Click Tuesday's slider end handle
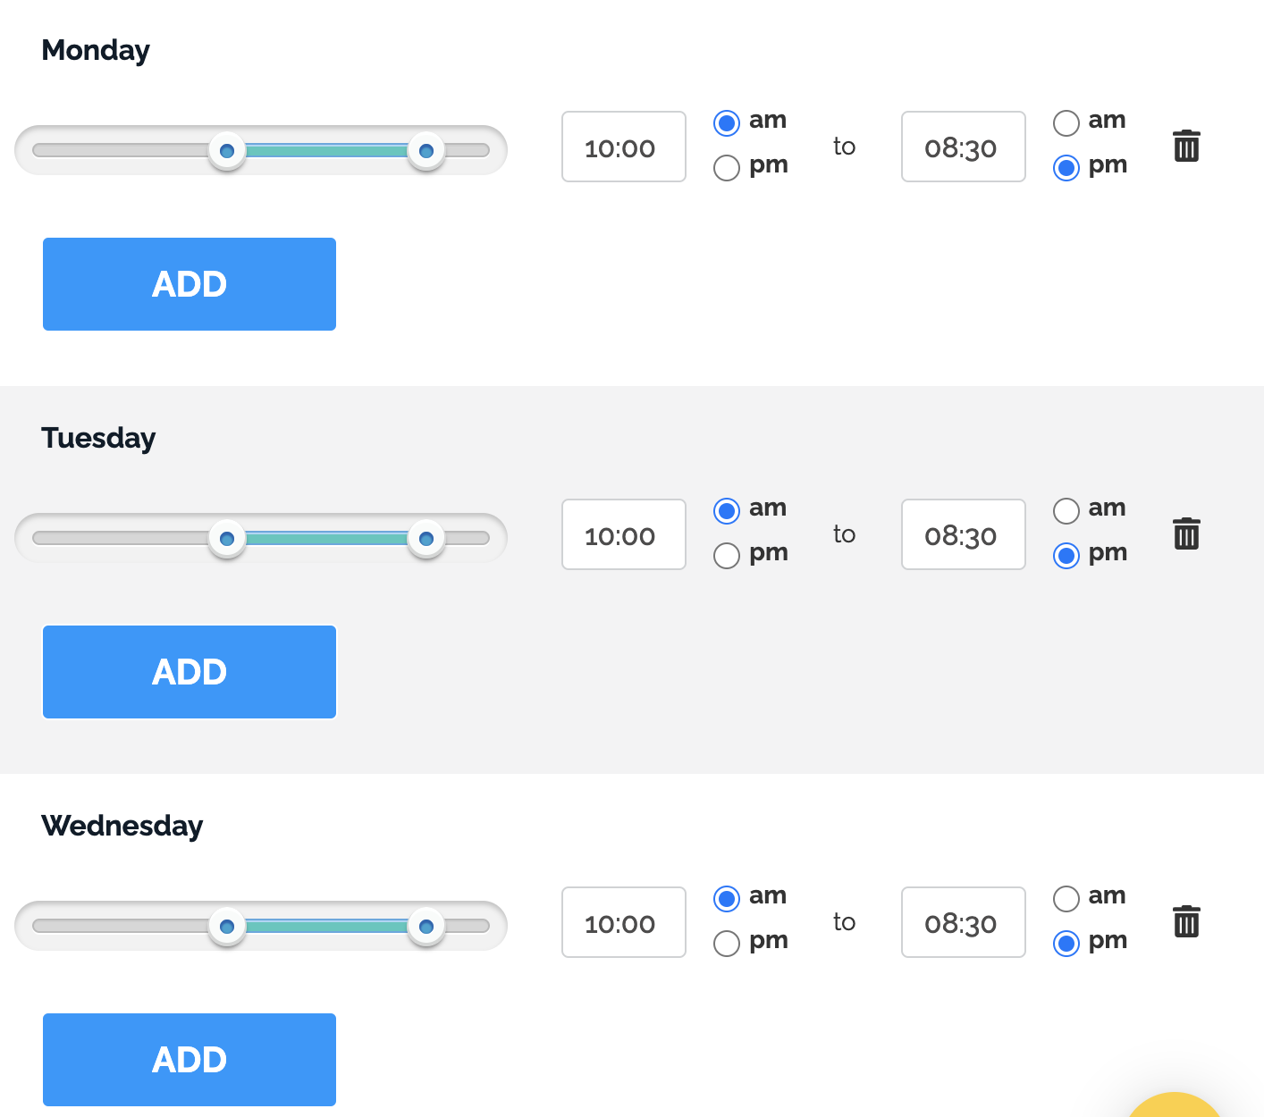Image resolution: width=1264 pixels, height=1117 pixels. 426,538
